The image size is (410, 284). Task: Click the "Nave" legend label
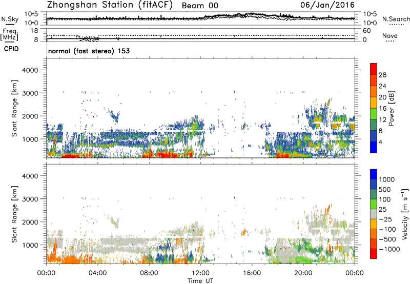tap(390, 35)
